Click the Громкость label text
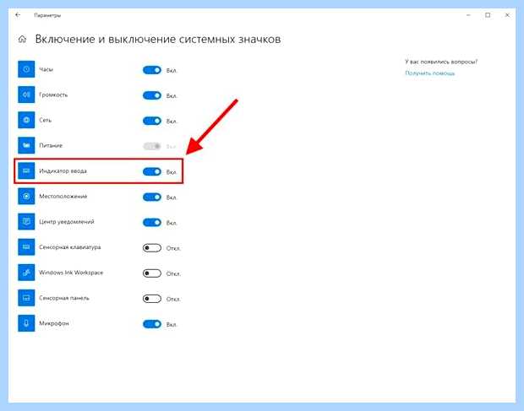Viewport: 524px width, 411px height. tap(53, 95)
